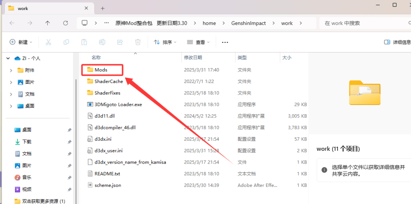The image size is (411, 204).
Task: Open the three-dot more options menu
Action: [225, 42]
